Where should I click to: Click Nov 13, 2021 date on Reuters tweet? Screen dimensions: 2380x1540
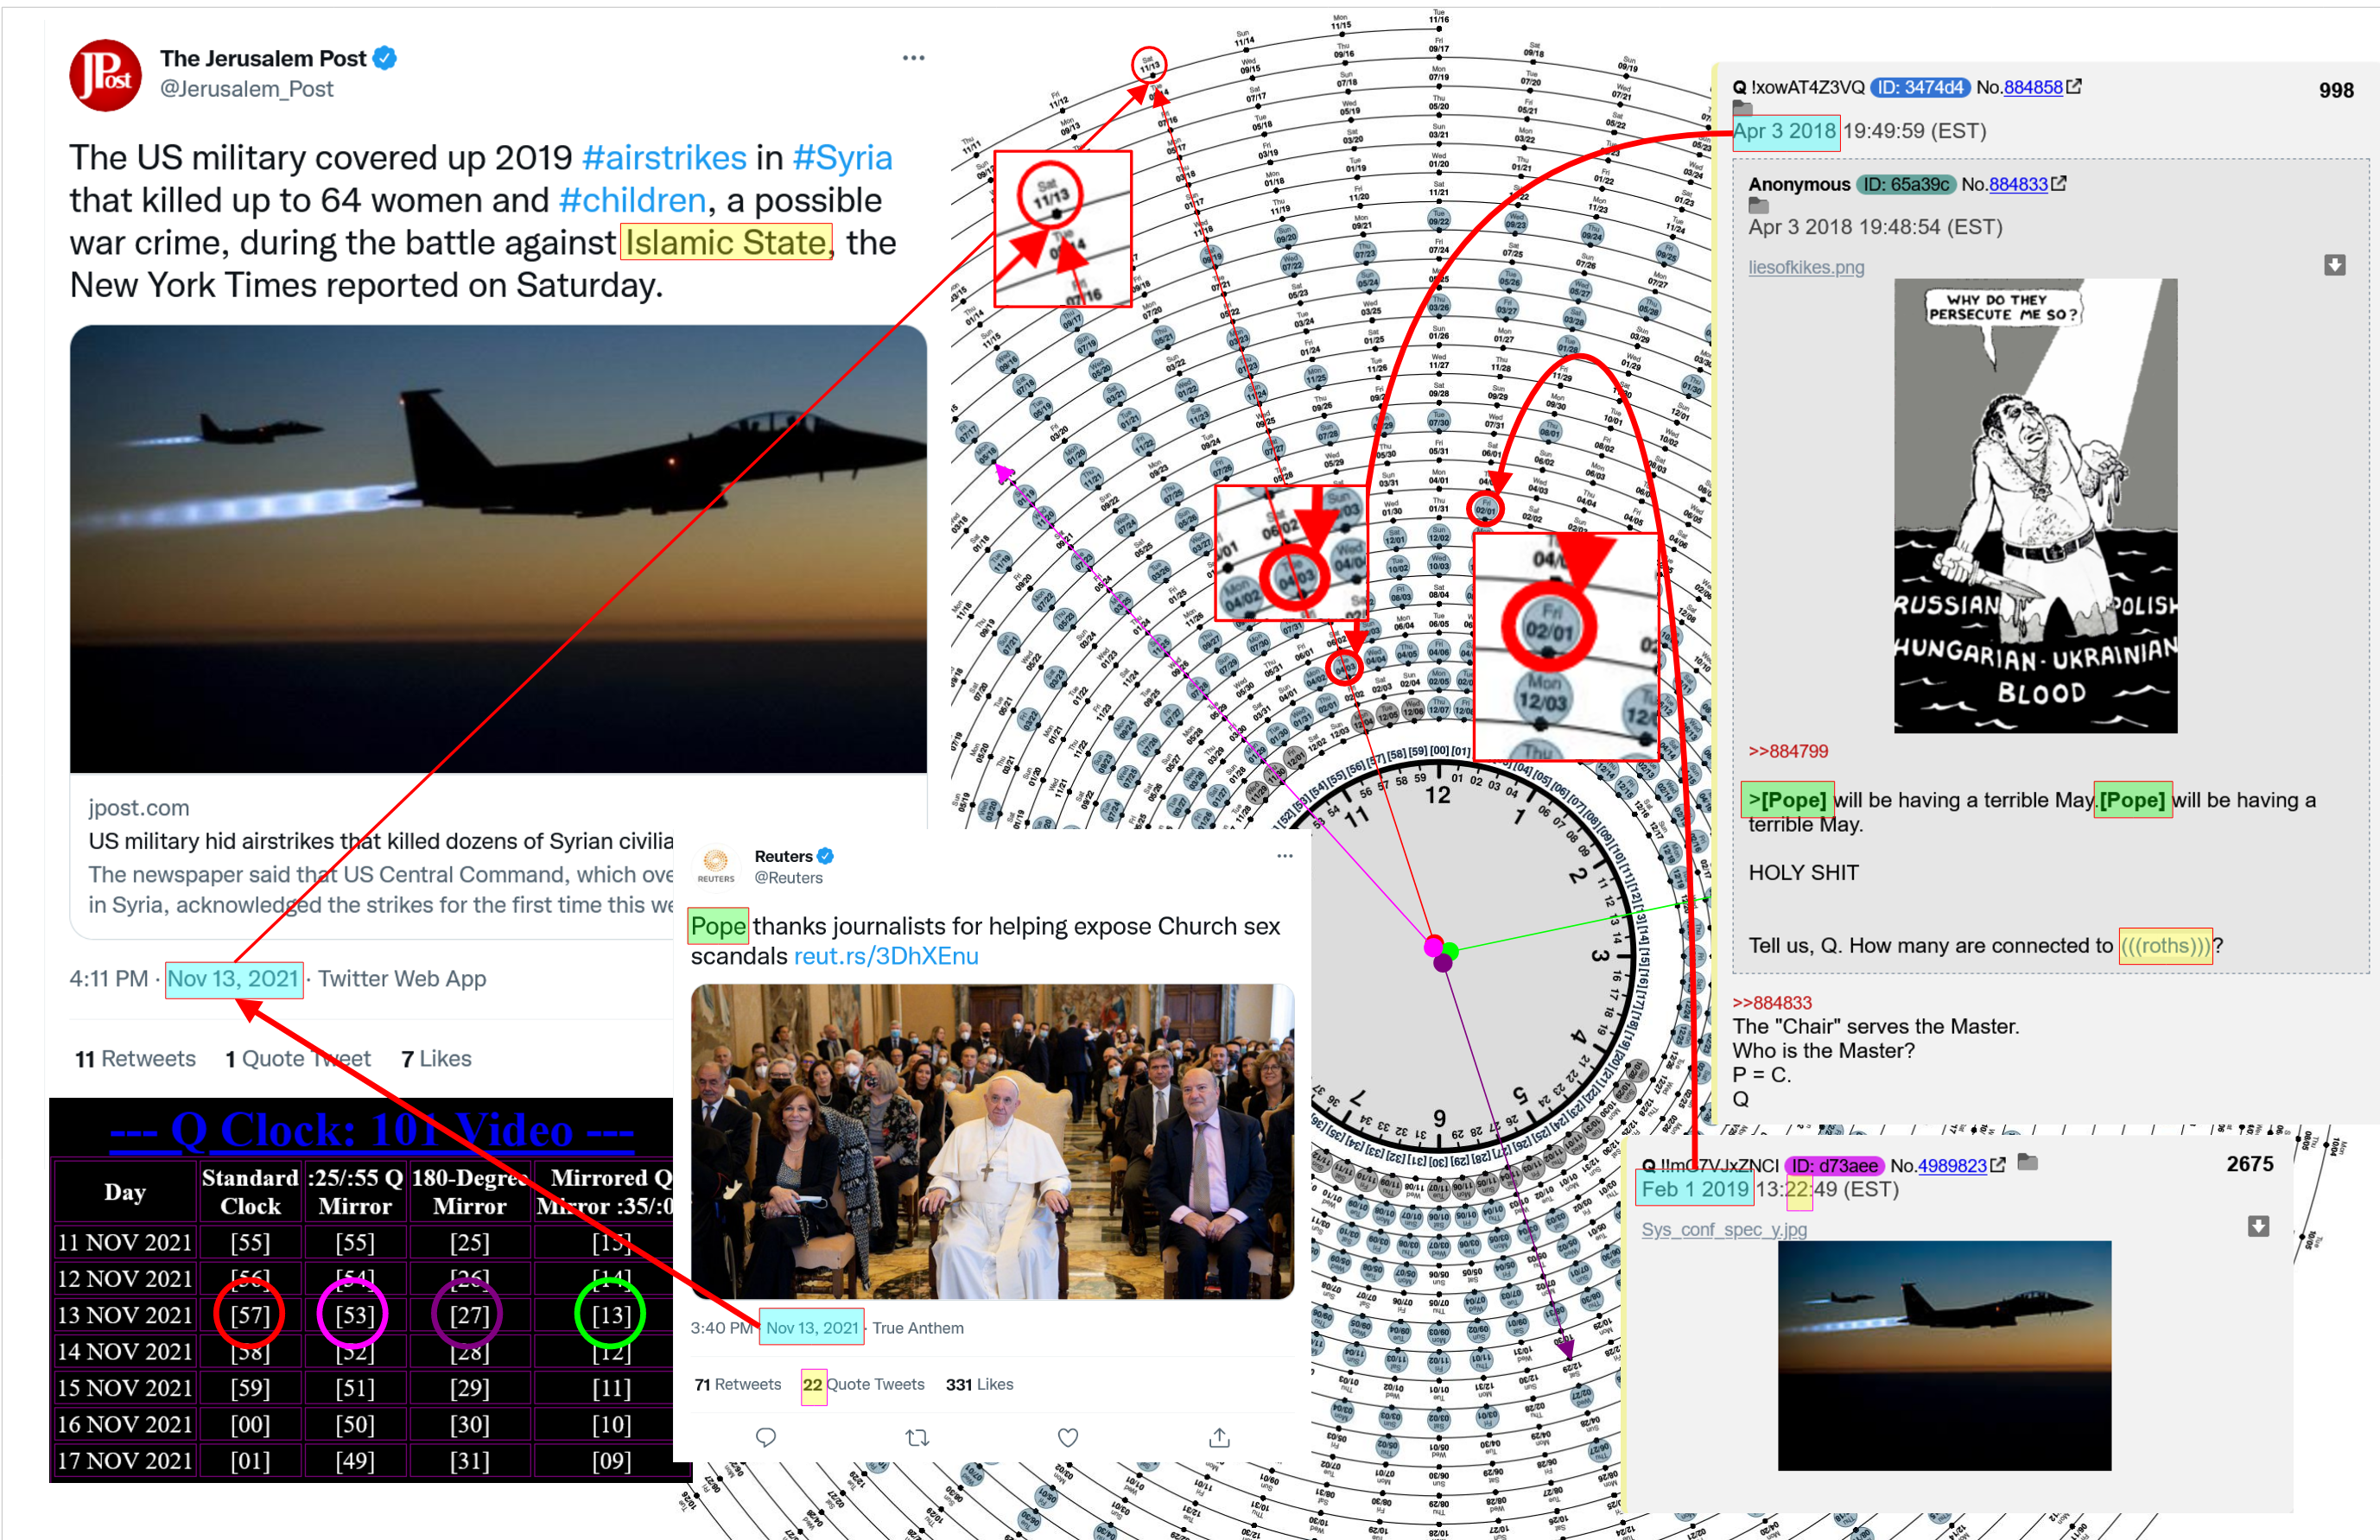(x=812, y=1328)
